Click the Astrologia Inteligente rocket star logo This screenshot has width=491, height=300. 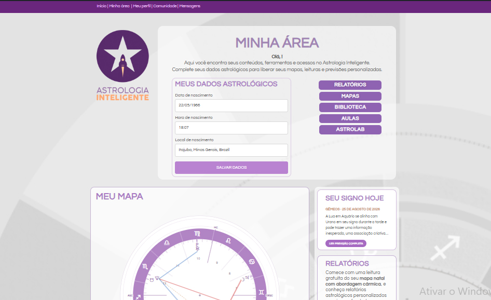point(122,56)
